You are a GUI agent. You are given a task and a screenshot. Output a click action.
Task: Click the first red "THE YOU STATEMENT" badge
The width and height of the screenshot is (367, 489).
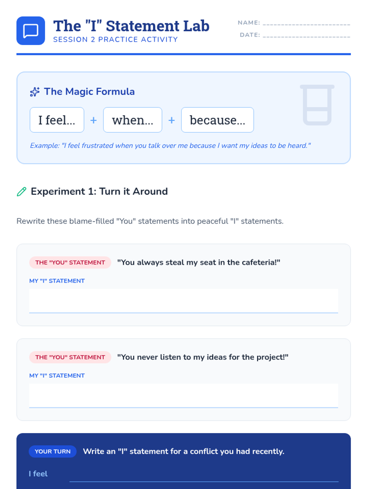(70, 263)
